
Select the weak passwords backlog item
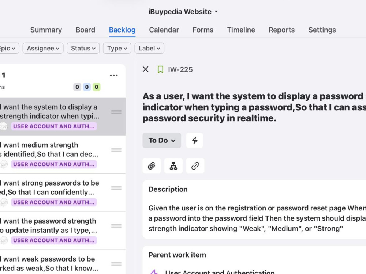[63, 262]
